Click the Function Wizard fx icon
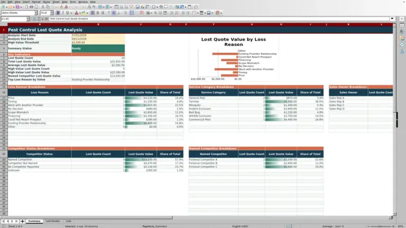 pos(34,19)
